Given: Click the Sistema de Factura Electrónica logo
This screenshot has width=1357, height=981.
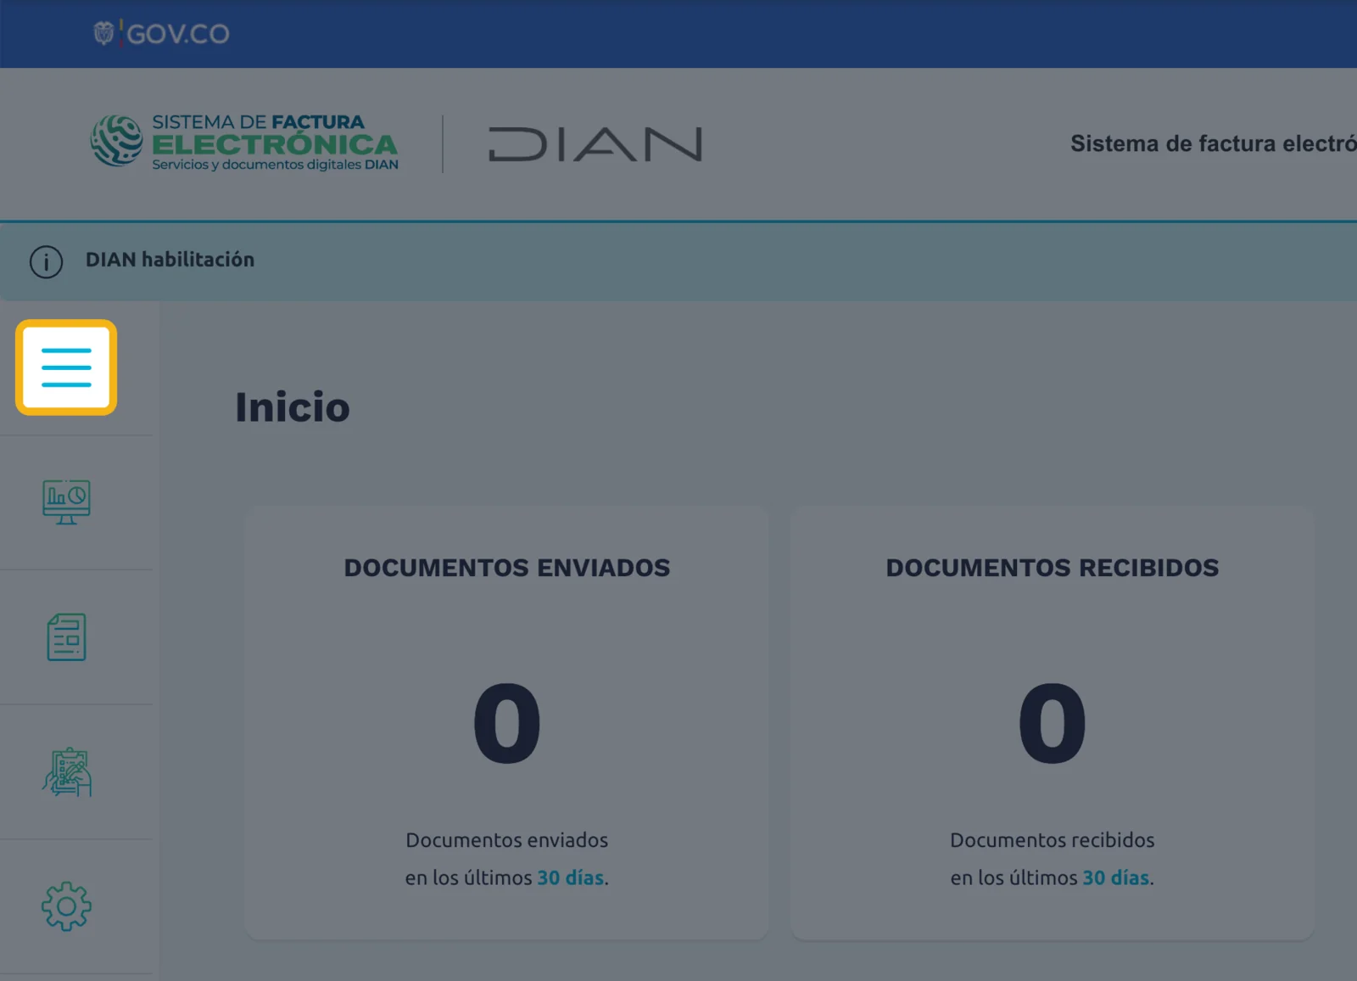Looking at the screenshot, I should 244,143.
